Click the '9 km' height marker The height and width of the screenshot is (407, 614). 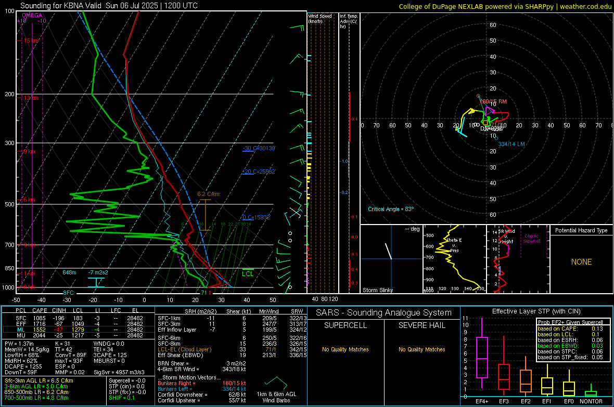[x=30, y=151]
